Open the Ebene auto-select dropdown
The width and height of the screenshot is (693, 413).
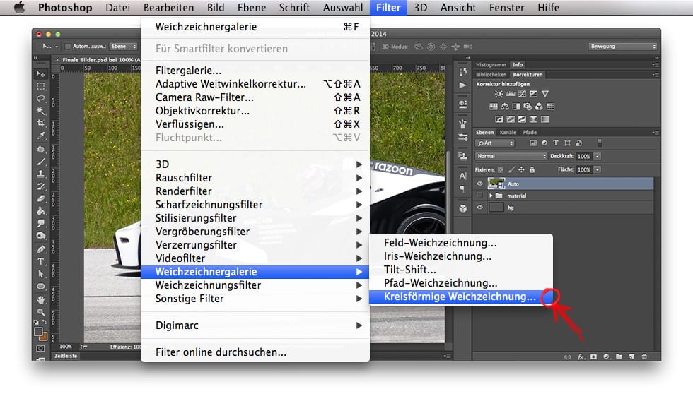(x=122, y=47)
